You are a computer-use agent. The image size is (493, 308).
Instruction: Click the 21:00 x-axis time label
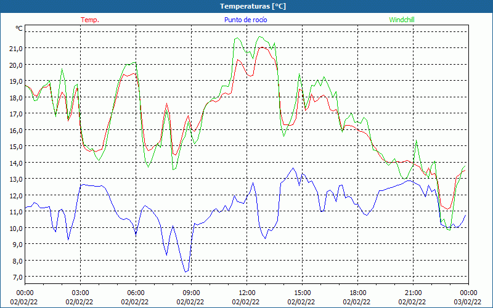click(x=413, y=293)
